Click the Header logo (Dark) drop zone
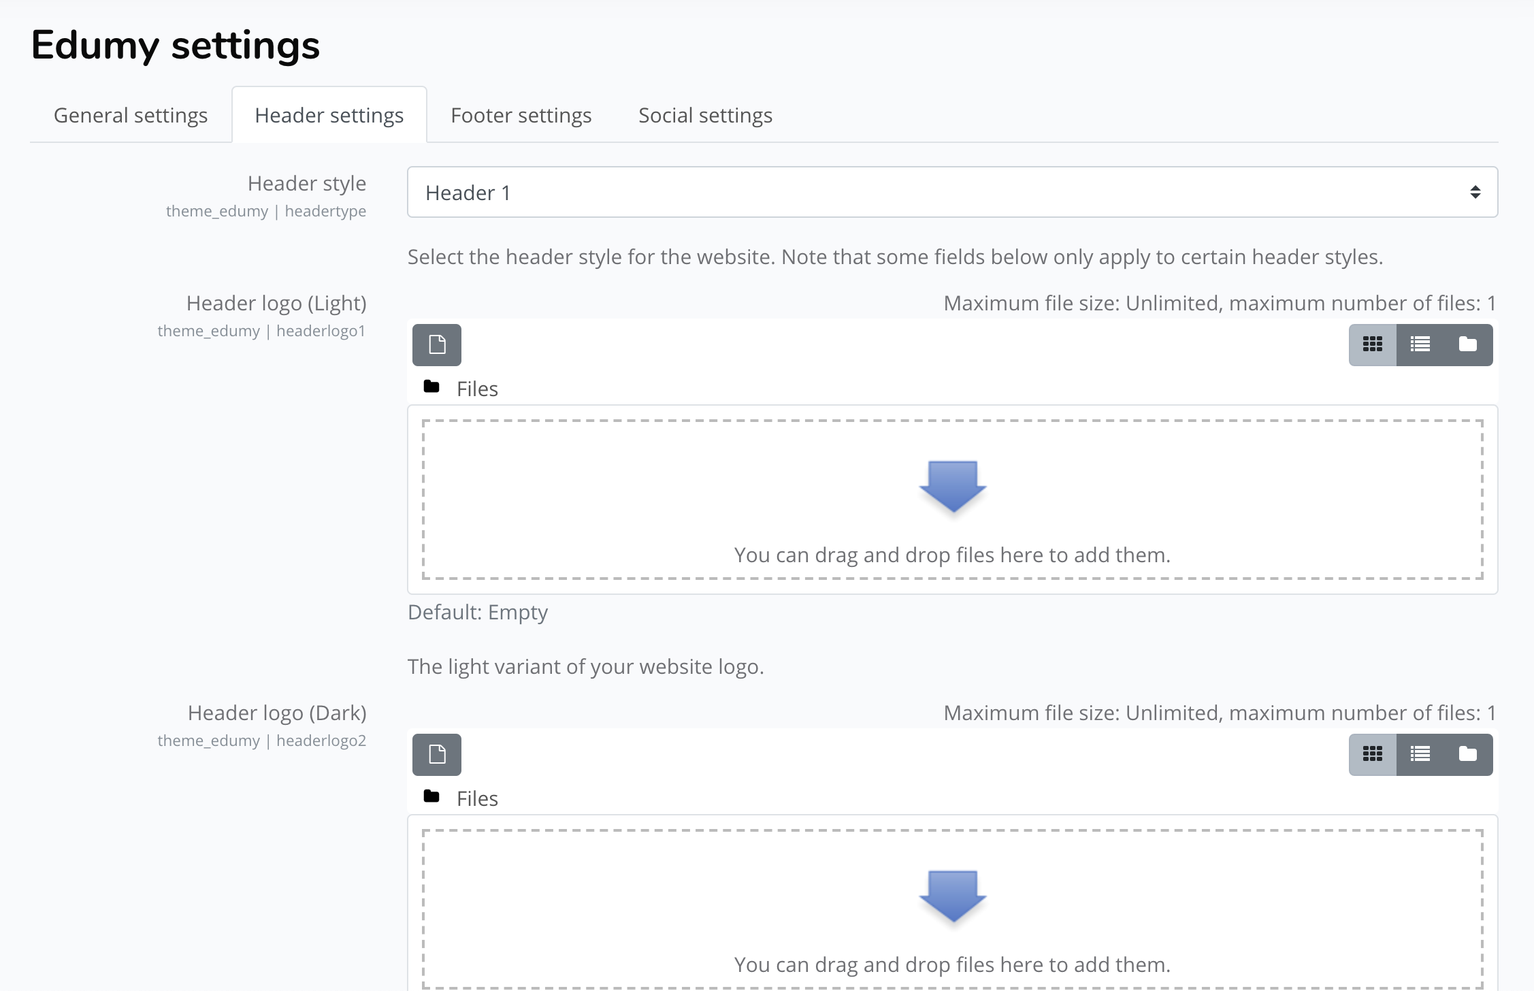 [953, 909]
